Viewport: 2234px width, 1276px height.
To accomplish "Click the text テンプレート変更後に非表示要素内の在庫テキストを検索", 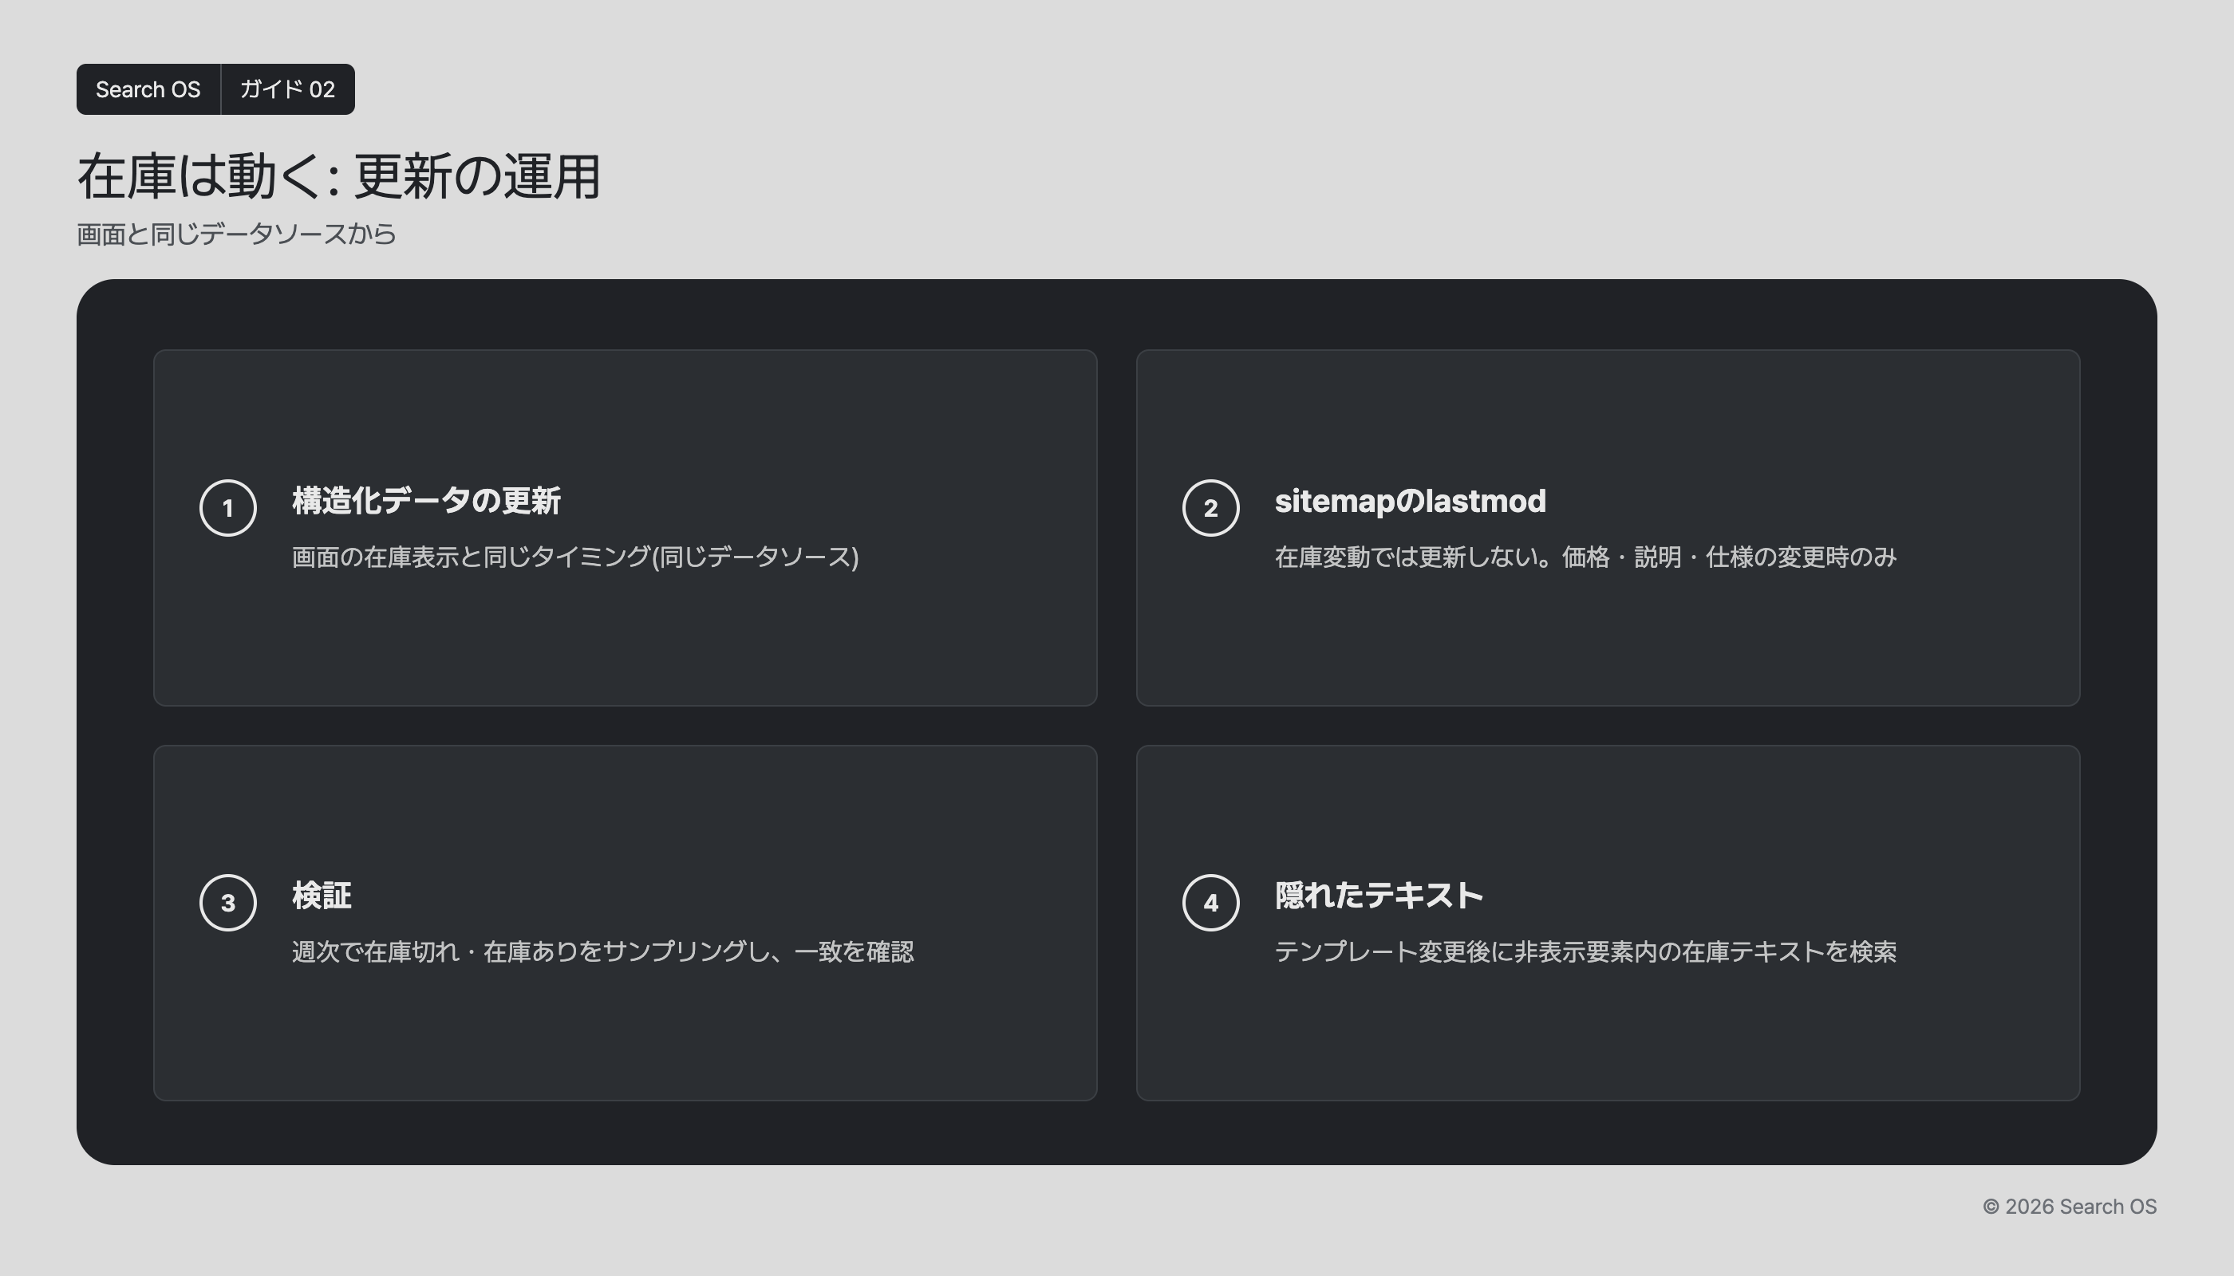I will (x=1585, y=951).
